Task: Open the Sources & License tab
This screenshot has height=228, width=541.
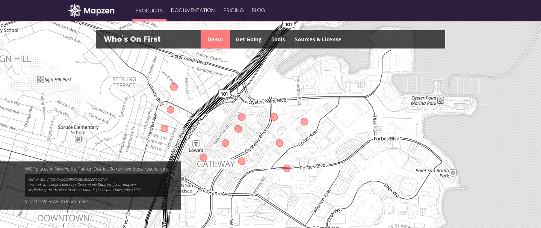Action: [x=318, y=39]
